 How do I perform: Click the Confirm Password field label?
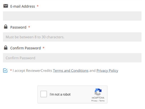click(x=26, y=48)
